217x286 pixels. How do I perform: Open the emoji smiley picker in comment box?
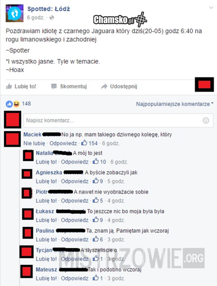[x=206, y=120]
